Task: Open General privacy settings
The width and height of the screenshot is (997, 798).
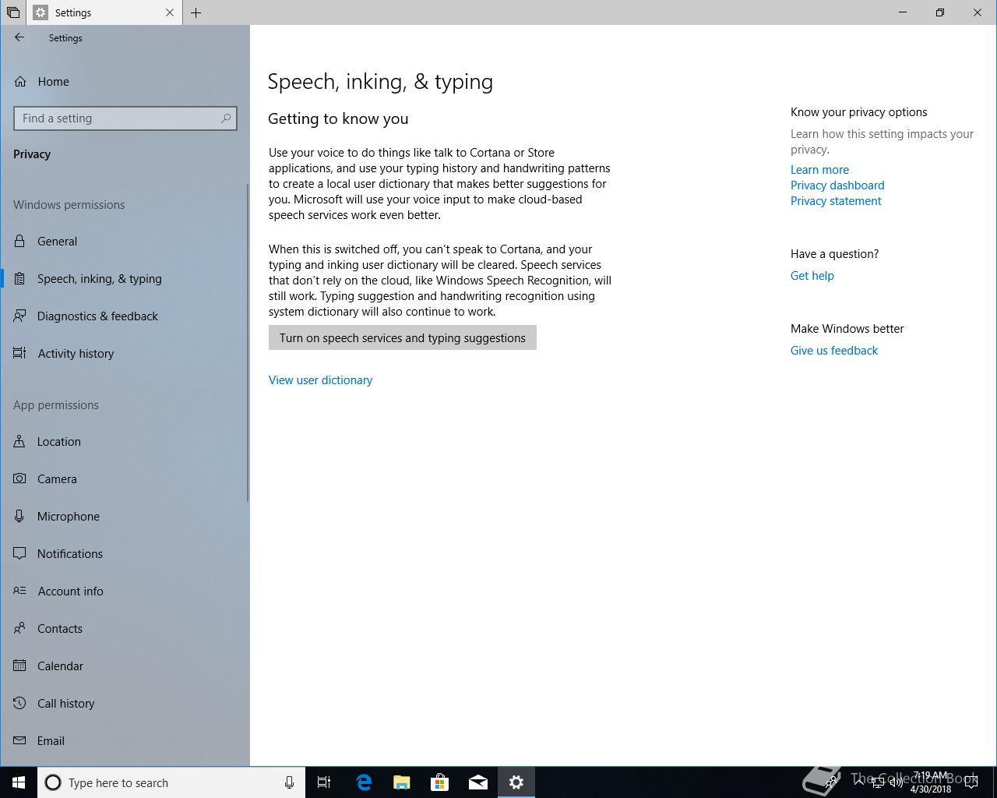Action: [57, 241]
